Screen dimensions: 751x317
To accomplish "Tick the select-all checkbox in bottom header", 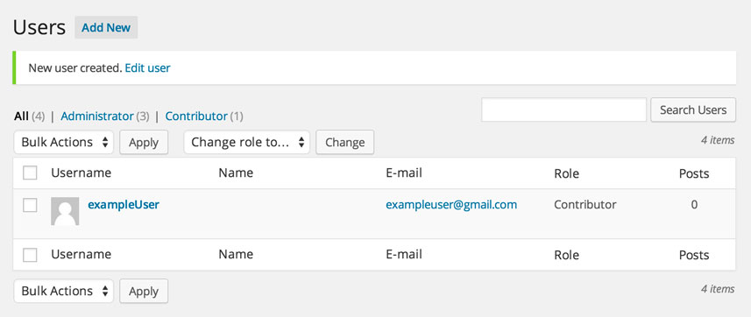I will pos(30,255).
